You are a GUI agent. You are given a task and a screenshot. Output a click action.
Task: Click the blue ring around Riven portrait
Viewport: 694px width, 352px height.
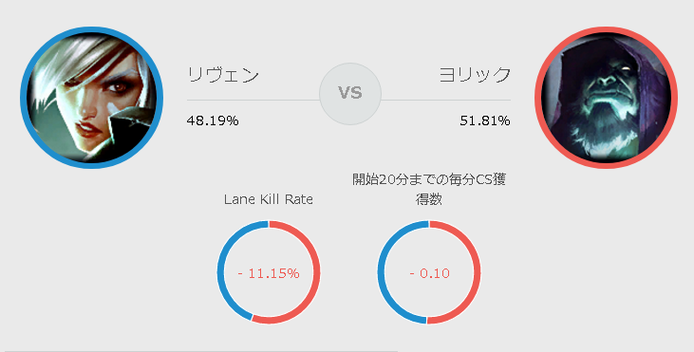point(23,98)
